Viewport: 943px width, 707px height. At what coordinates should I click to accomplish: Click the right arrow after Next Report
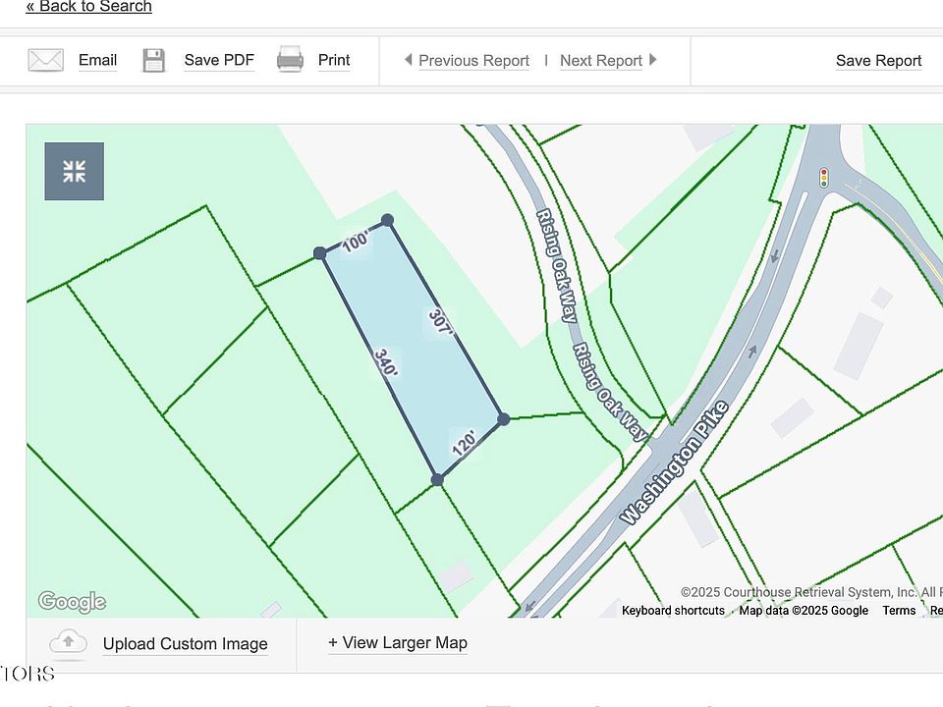click(x=653, y=60)
